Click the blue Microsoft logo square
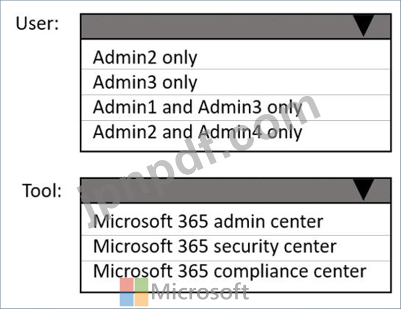401x309 pixels. tap(127, 300)
